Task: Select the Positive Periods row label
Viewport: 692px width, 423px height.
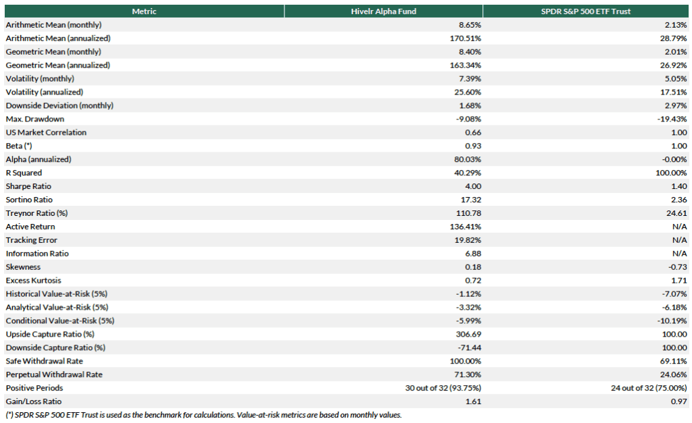Action: (34, 388)
